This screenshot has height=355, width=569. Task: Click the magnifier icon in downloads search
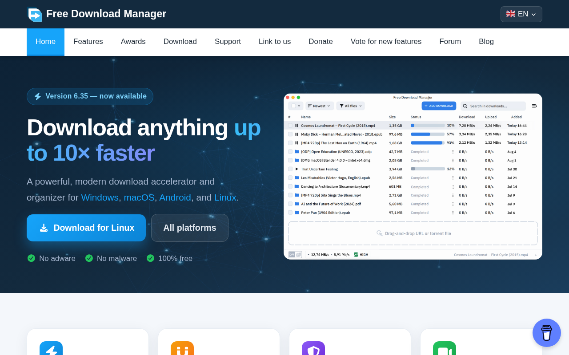tap(465, 106)
